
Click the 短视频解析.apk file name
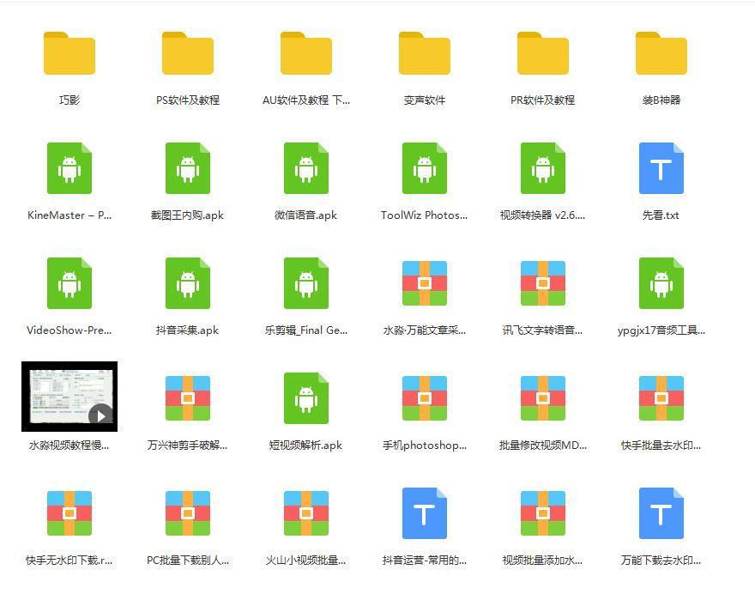[x=305, y=445]
